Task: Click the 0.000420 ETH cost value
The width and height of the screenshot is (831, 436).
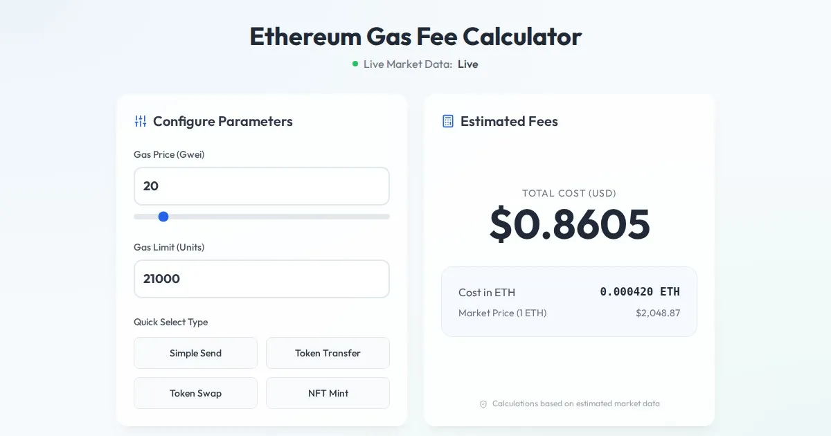Action: [x=640, y=292]
